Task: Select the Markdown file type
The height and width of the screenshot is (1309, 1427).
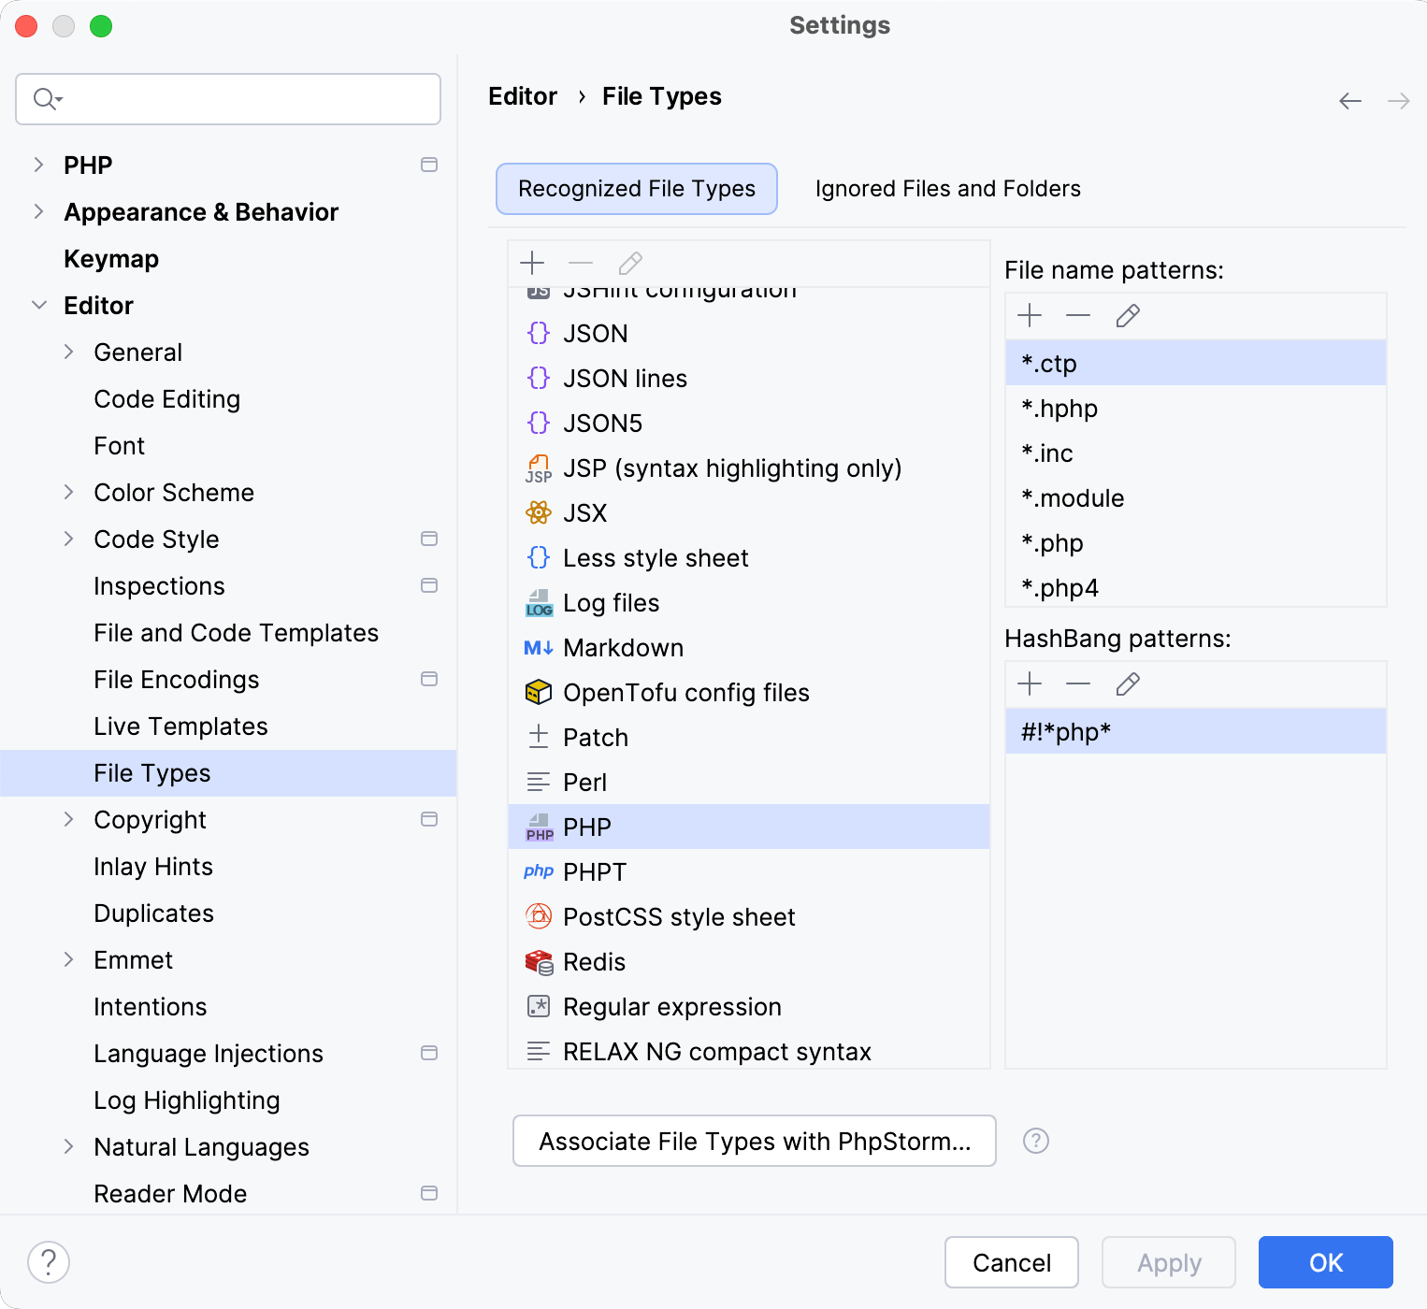Action: click(623, 647)
